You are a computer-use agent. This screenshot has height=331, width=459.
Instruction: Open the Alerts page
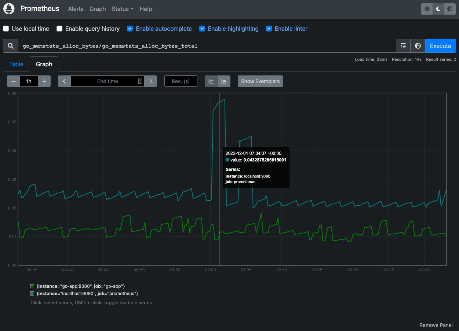[x=76, y=9]
